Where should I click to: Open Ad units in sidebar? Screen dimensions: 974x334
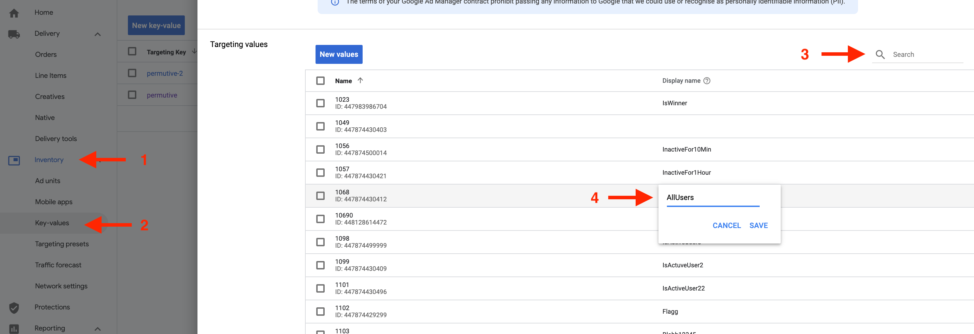pyautogui.click(x=48, y=181)
